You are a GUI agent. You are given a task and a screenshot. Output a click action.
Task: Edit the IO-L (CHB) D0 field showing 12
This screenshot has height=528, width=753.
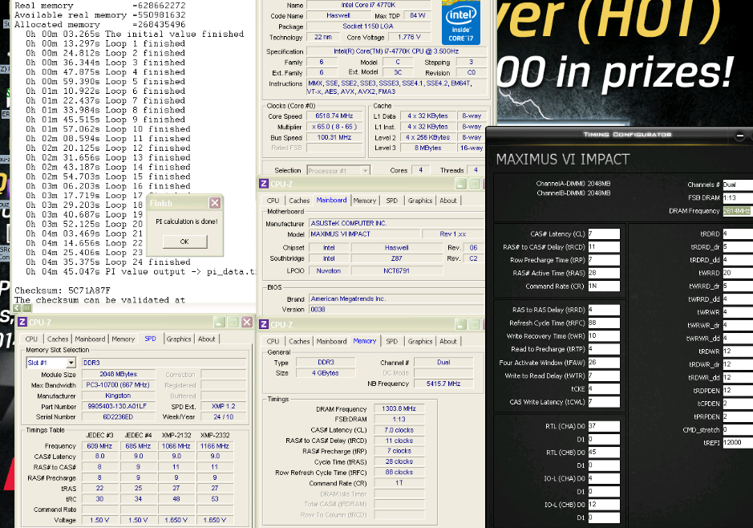click(x=604, y=505)
